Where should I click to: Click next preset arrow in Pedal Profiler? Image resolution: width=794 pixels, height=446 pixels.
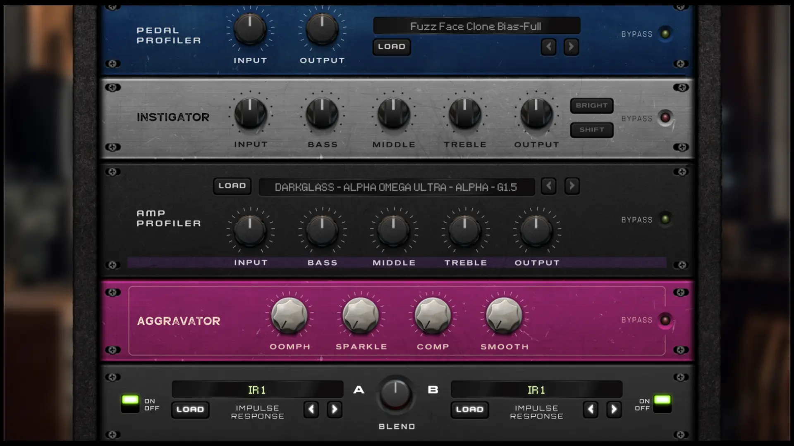pos(571,47)
